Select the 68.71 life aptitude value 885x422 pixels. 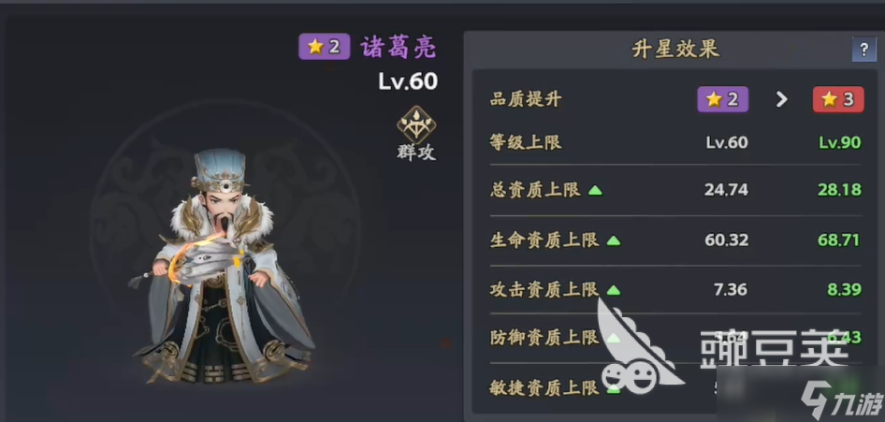(839, 240)
